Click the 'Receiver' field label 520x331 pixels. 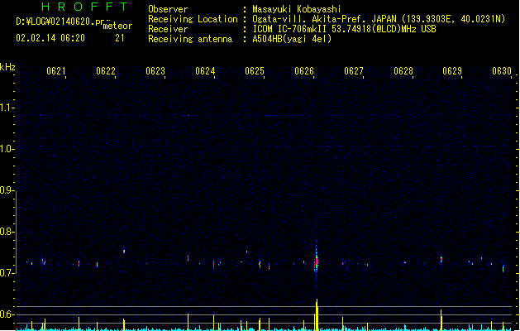coord(168,29)
